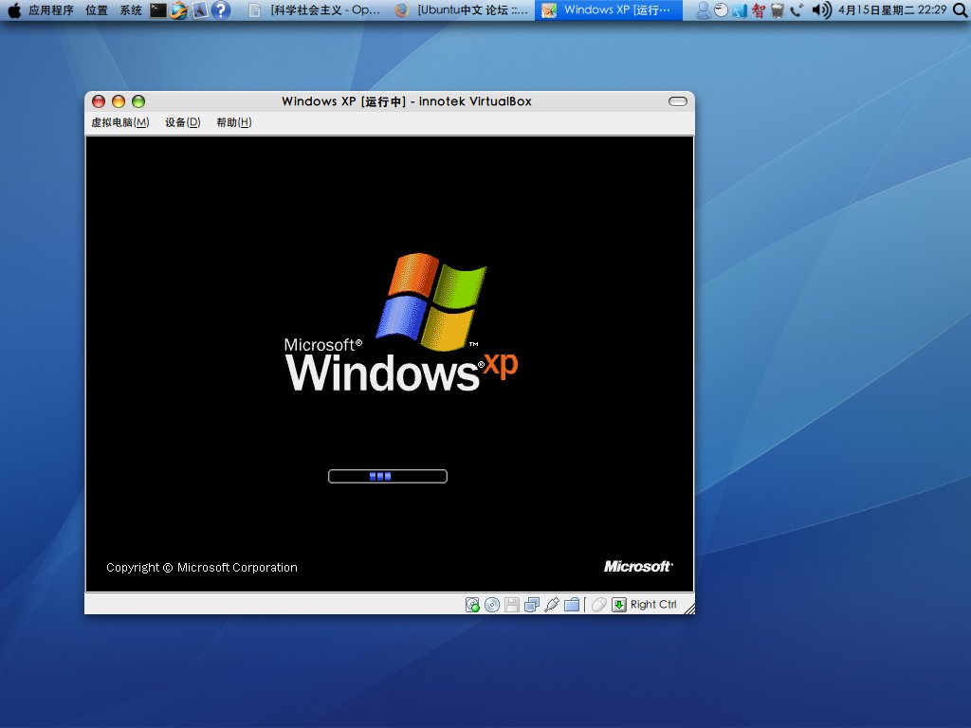The image size is (971, 728).
Task: Click the Windows XP logo in VM screen
Action: (401, 322)
